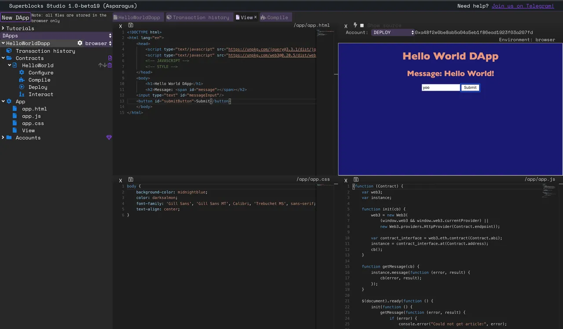Collapse the Contracts folder
The height and width of the screenshot is (329, 563).
(x=3, y=58)
